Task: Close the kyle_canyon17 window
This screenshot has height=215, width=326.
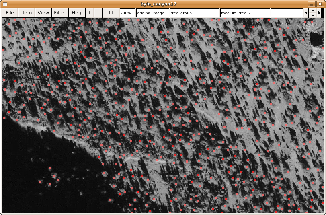Action: (x=320, y=4)
